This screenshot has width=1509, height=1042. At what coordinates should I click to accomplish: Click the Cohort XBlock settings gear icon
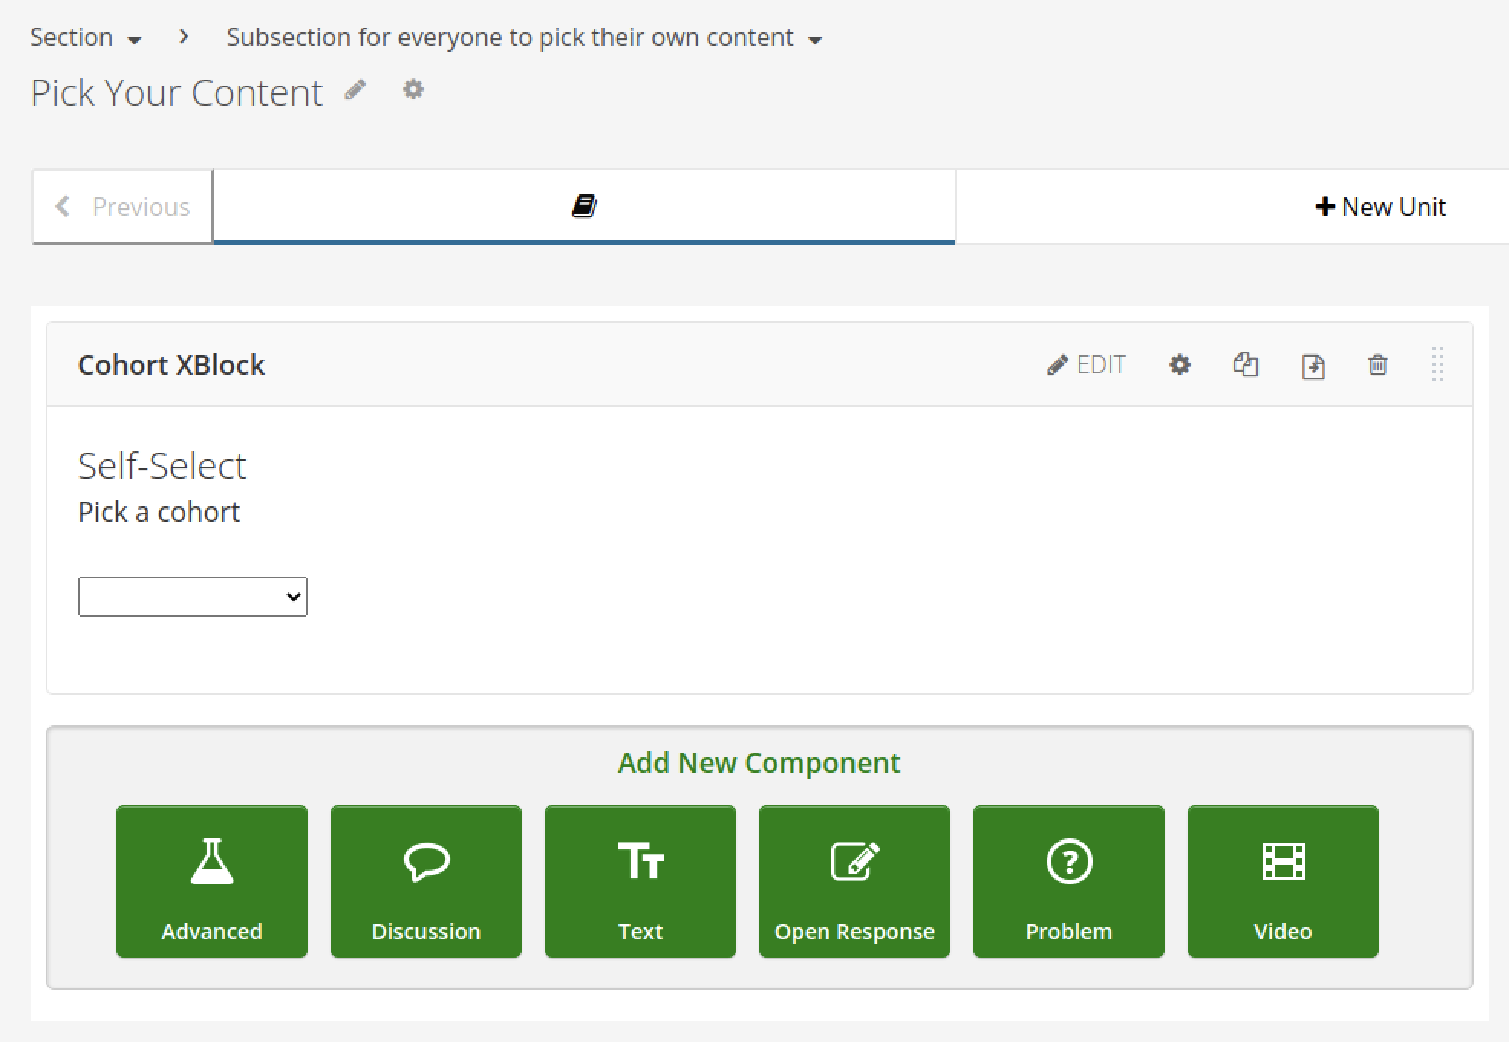(1180, 365)
